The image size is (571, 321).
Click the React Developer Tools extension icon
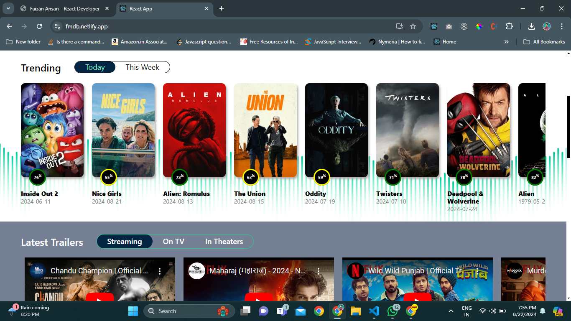[x=434, y=26]
